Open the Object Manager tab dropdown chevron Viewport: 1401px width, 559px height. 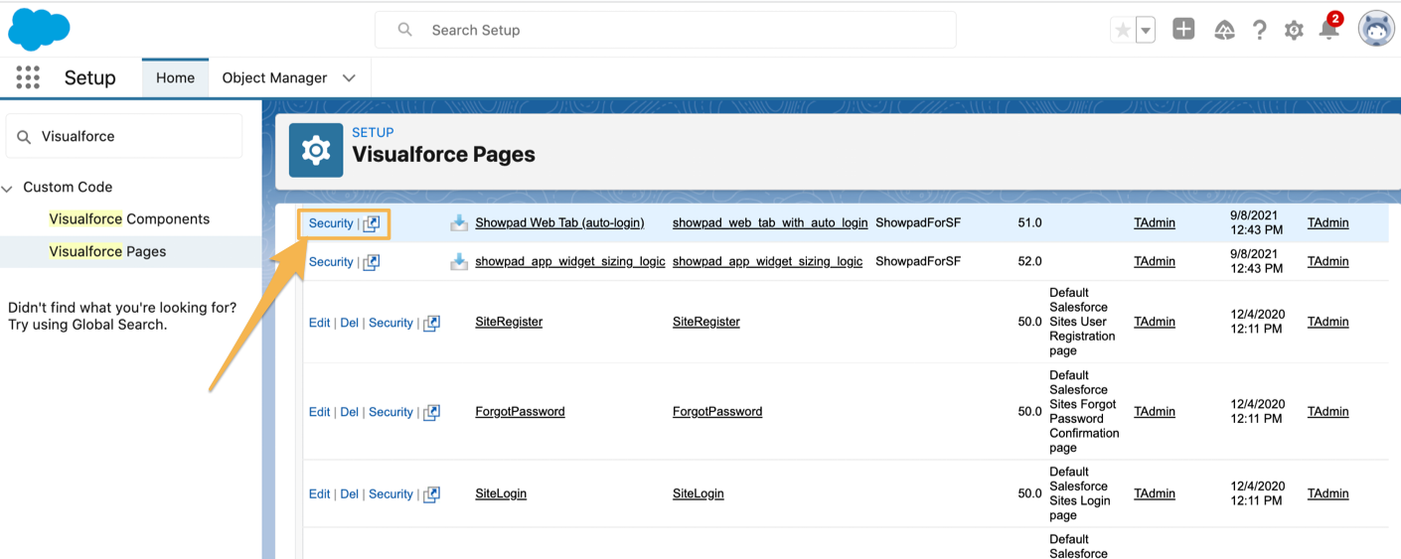(x=349, y=77)
